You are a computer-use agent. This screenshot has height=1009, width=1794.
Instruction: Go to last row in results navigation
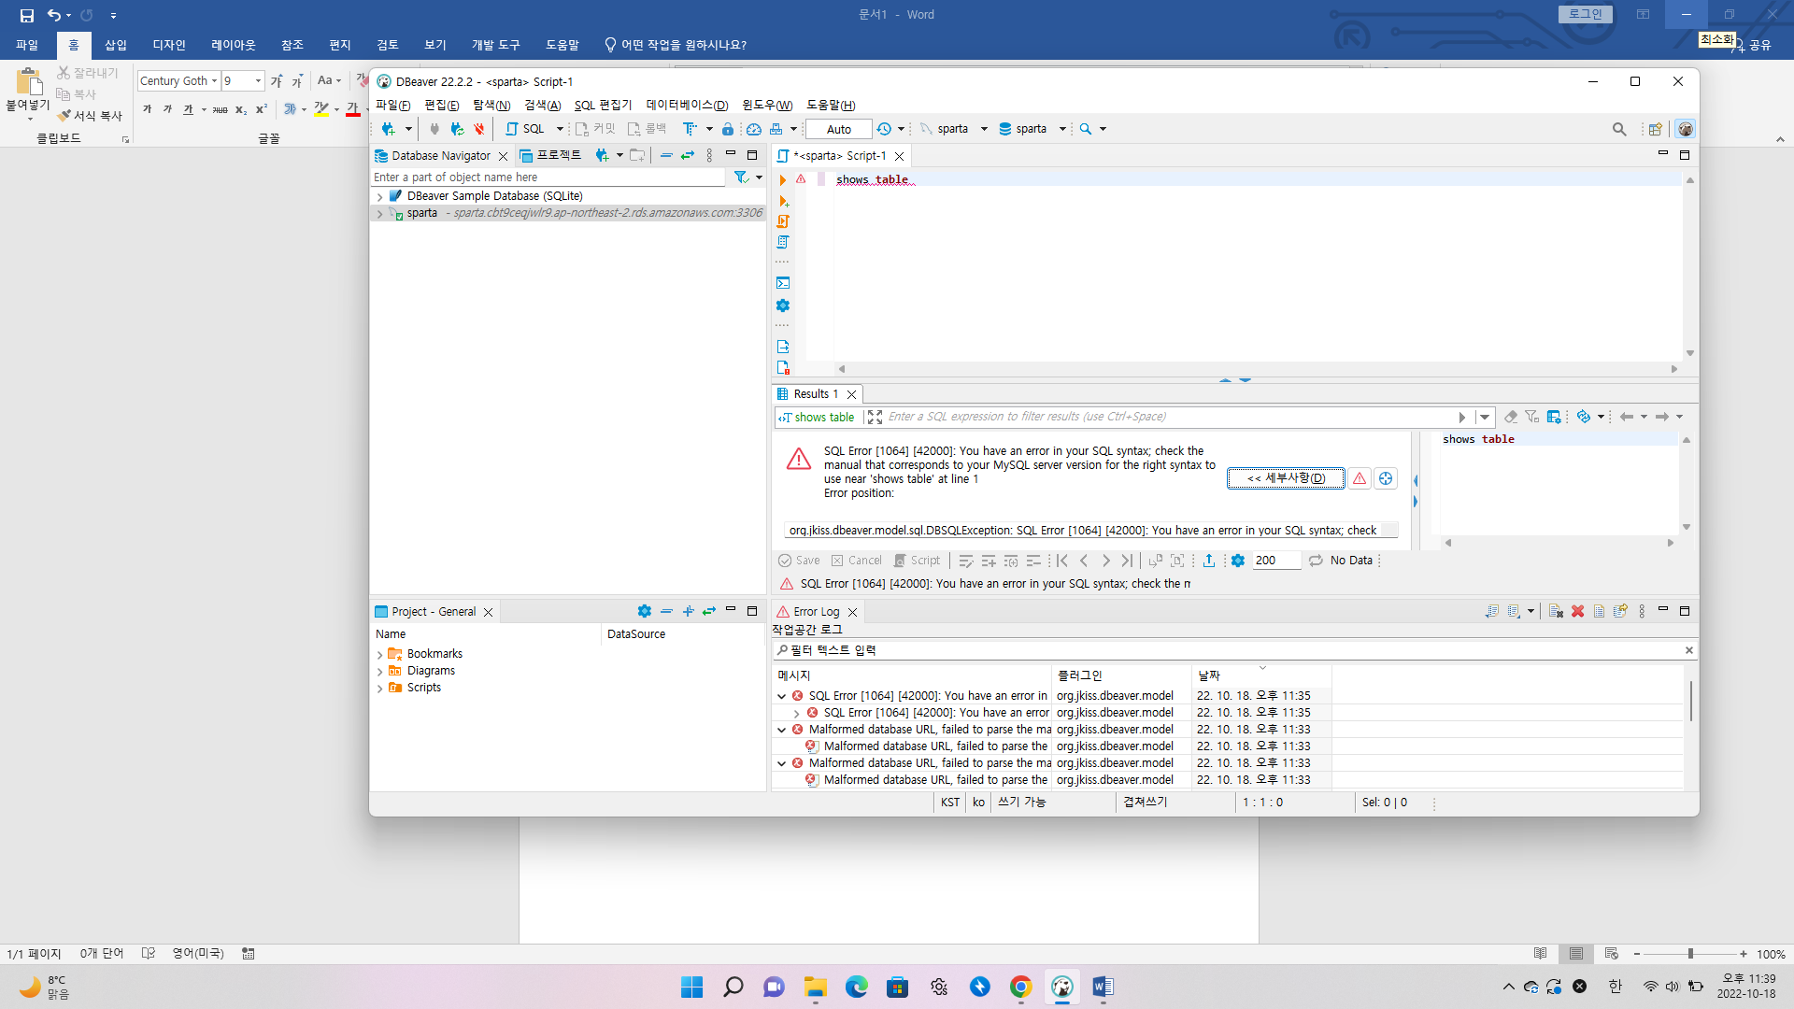[x=1127, y=561]
